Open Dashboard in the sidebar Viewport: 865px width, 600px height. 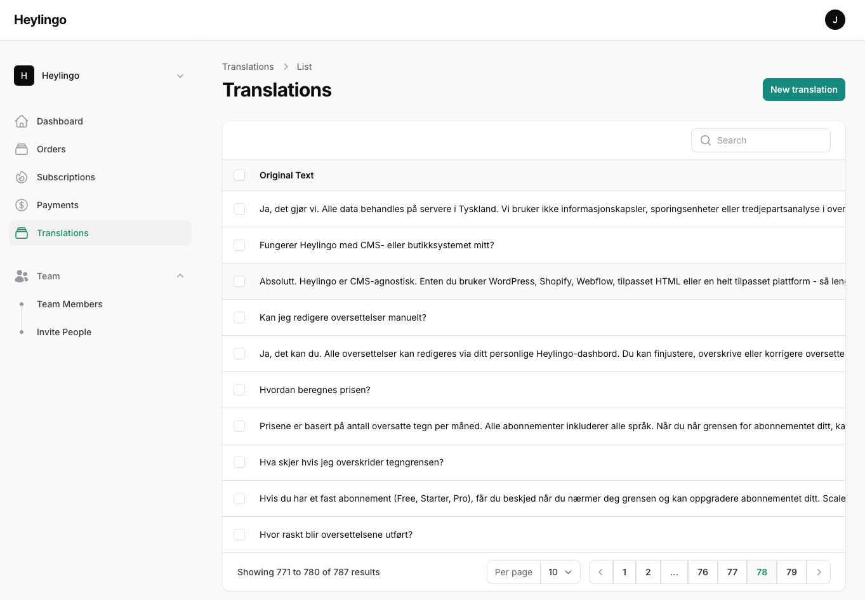point(100,121)
